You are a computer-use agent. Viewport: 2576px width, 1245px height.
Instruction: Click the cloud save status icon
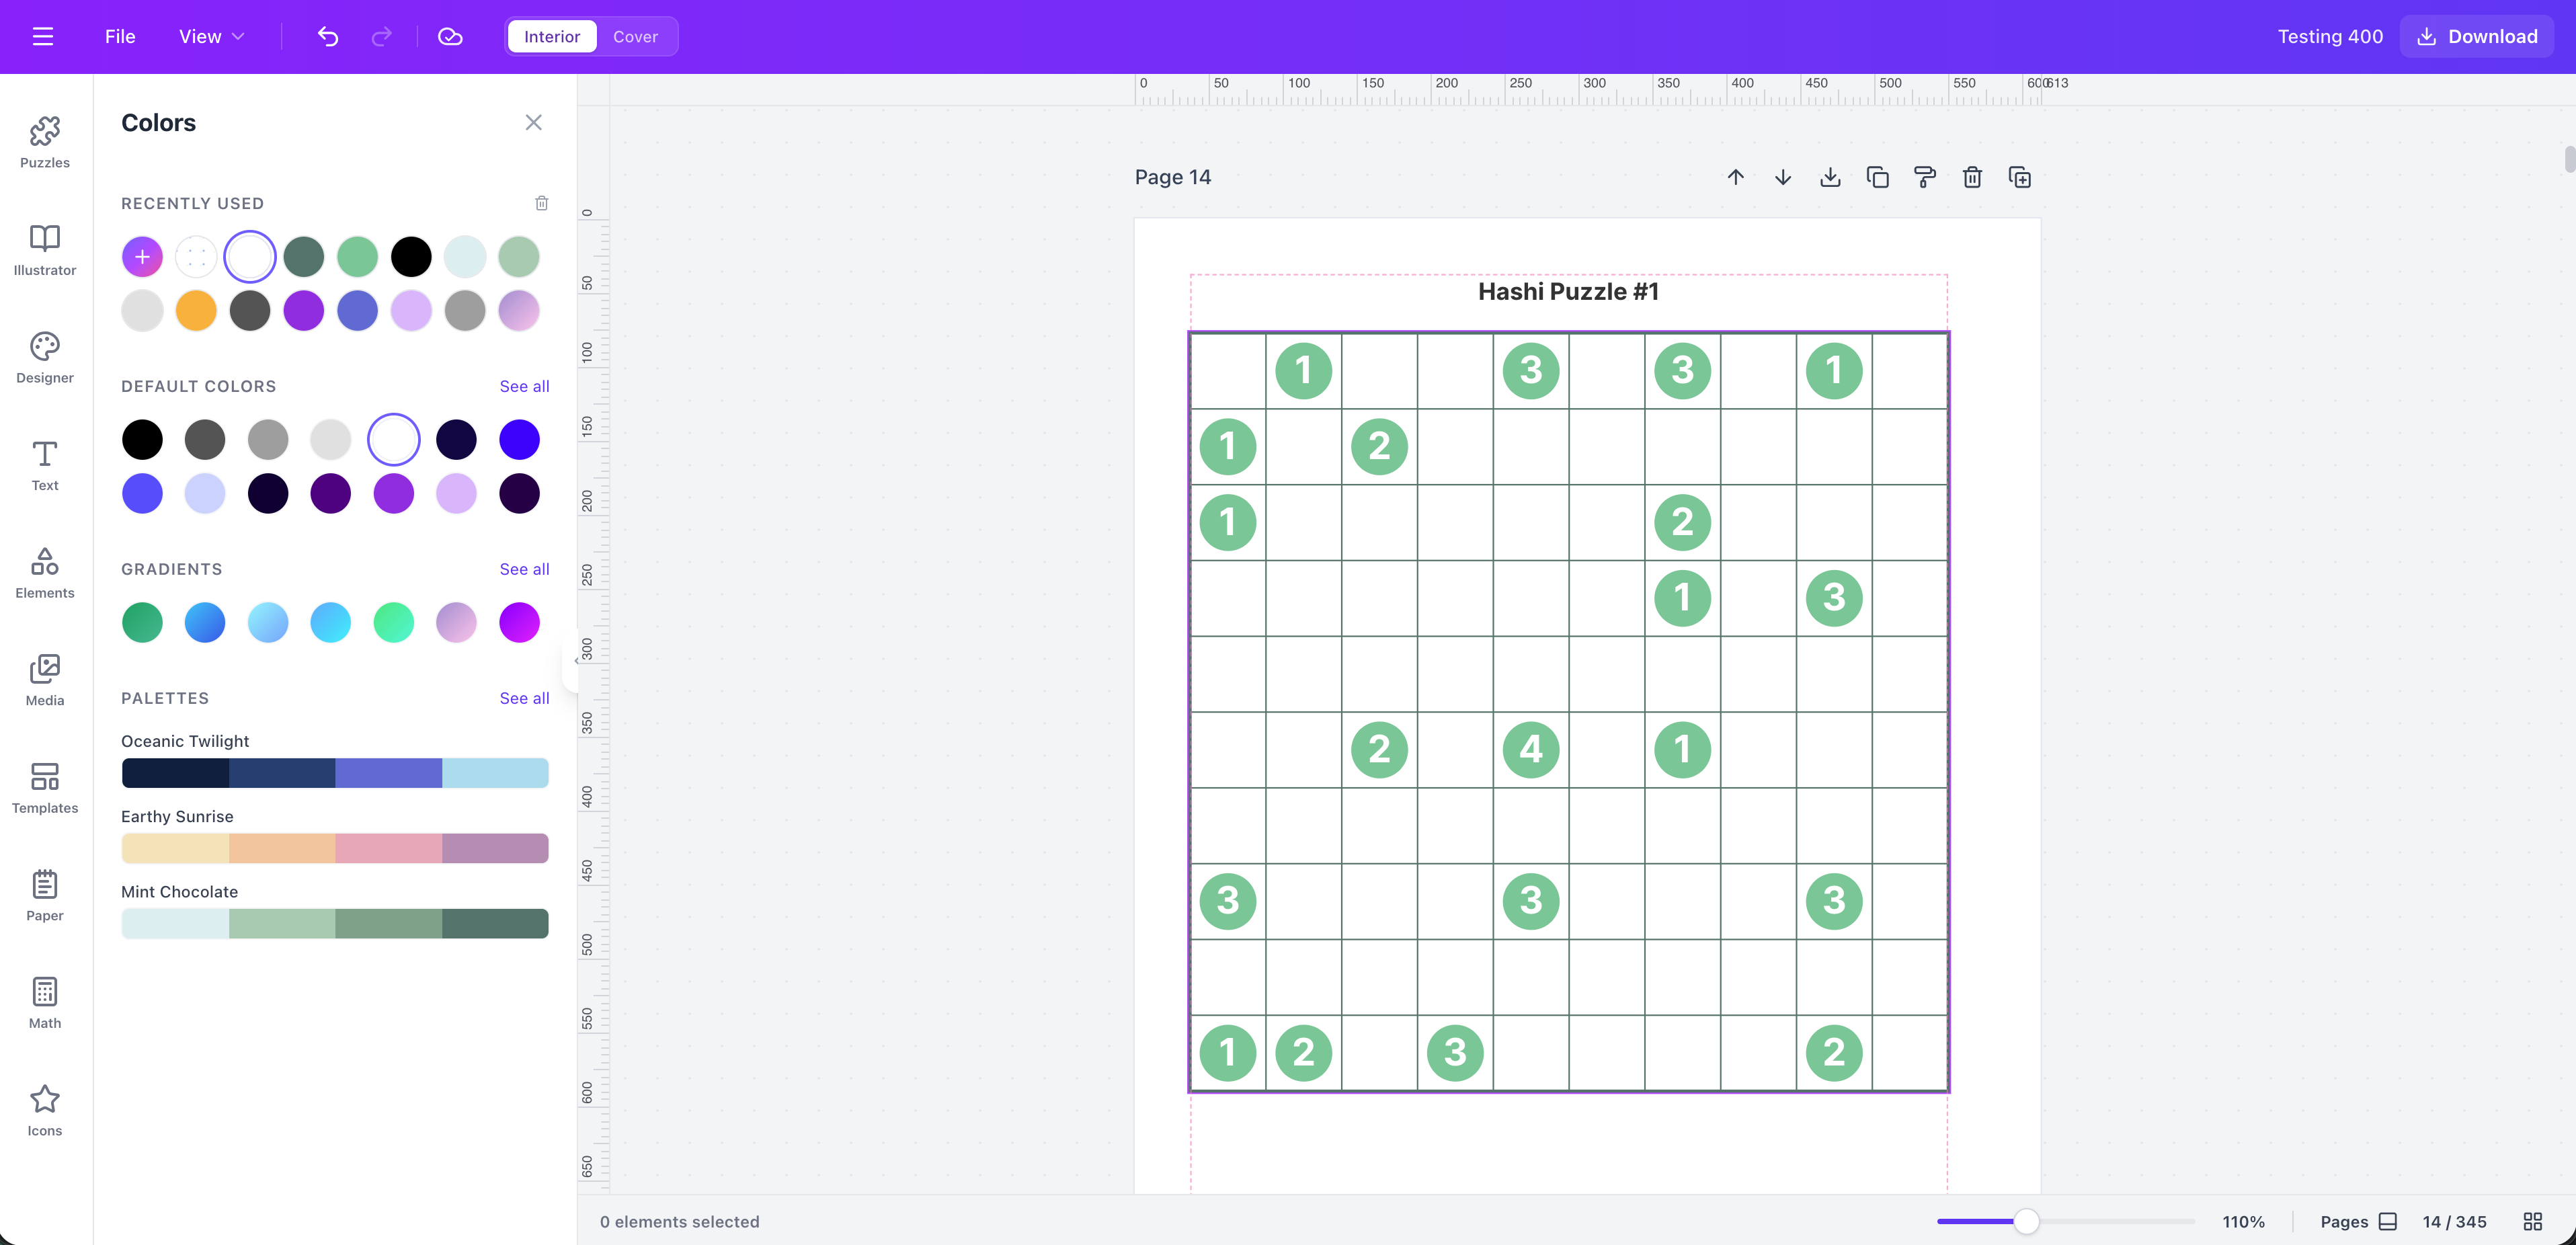click(450, 36)
